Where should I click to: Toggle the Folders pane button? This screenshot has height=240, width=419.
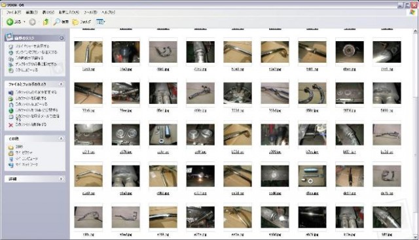coord(82,22)
